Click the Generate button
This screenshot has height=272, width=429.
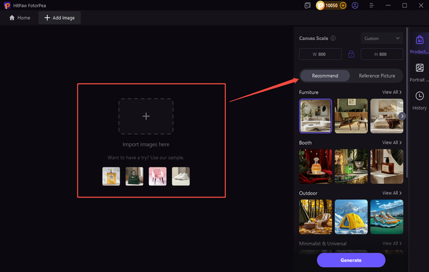[x=351, y=260]
